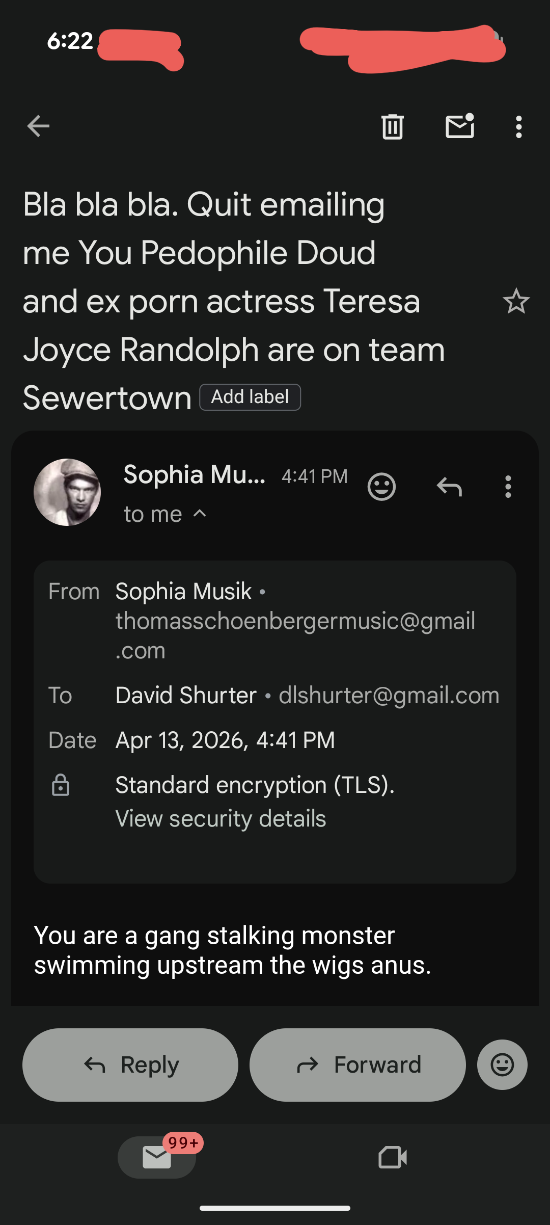Tap the encryption lock icon
Viewport: 550px width, 1225px height.
(61, 785)
